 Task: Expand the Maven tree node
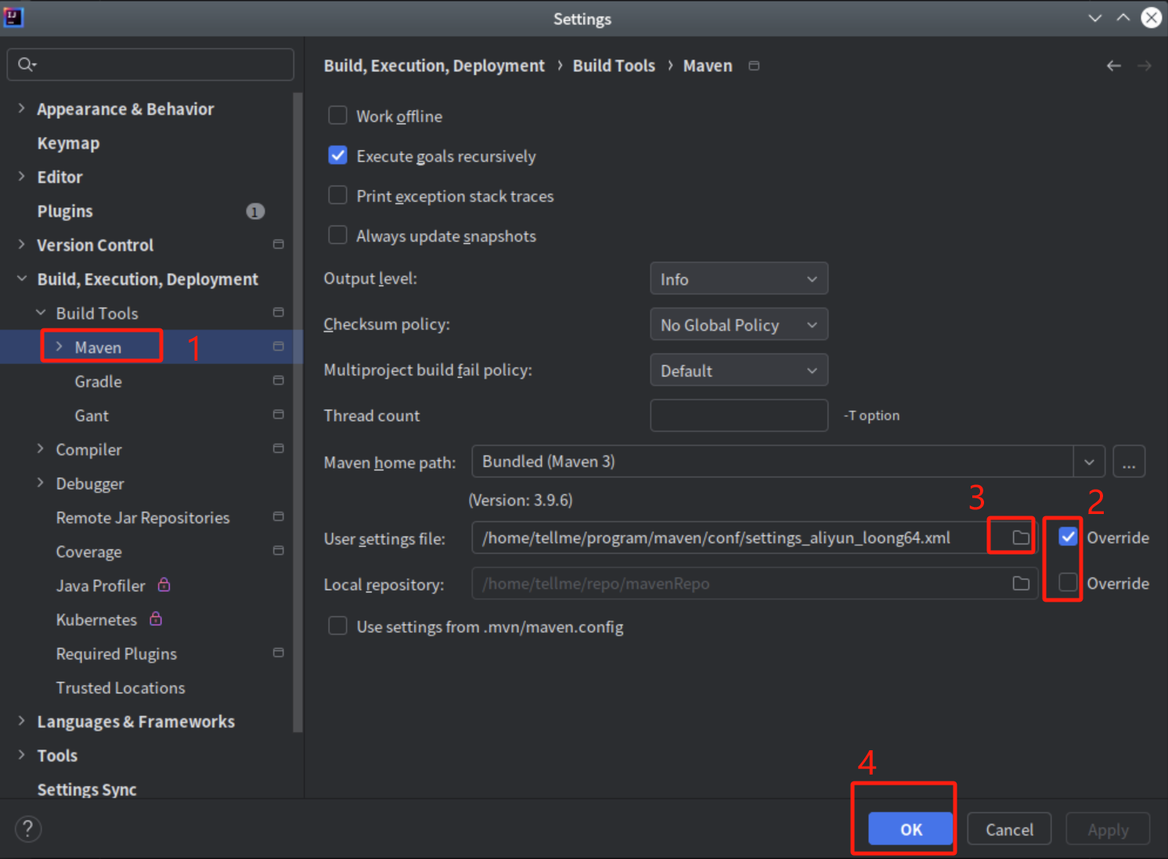click(x=59, y=347)
